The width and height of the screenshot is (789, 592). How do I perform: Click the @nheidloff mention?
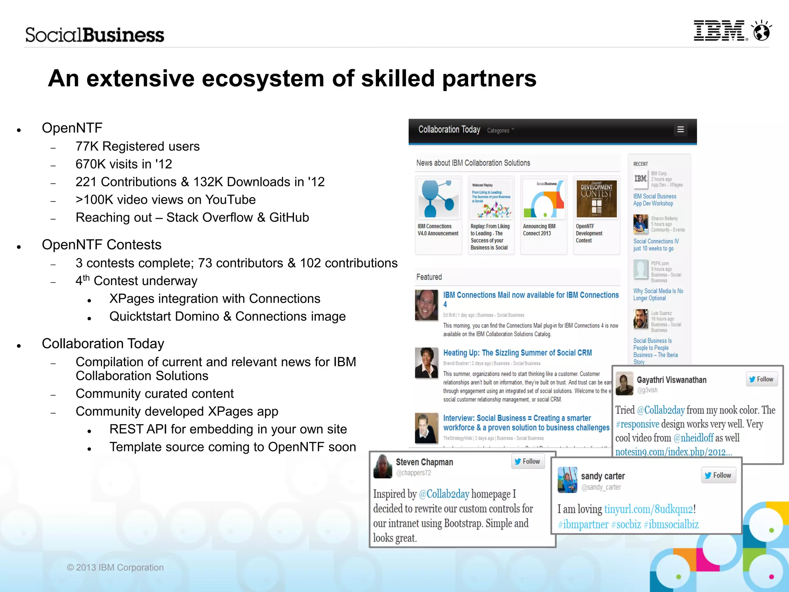[693, 438]
